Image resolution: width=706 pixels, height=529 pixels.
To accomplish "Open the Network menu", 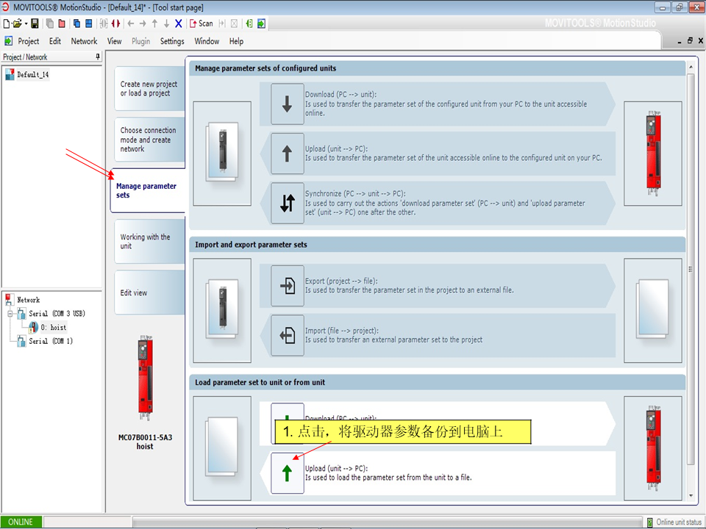I will 84,41.
